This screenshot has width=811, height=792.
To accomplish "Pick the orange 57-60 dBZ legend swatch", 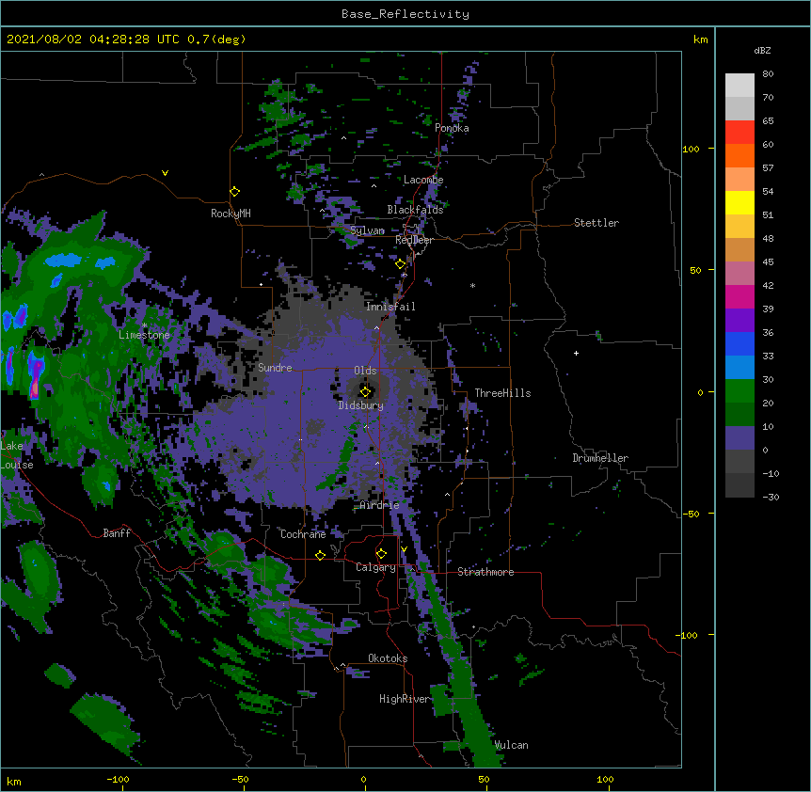I will [739, 155].
